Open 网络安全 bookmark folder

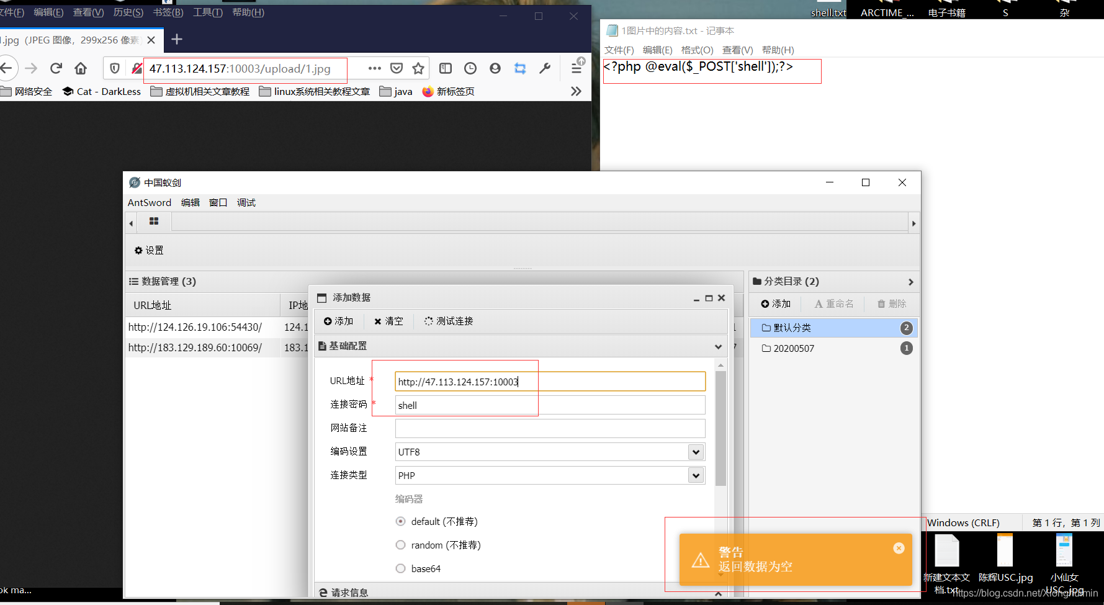pyautogui.click(x=27, y=91)
